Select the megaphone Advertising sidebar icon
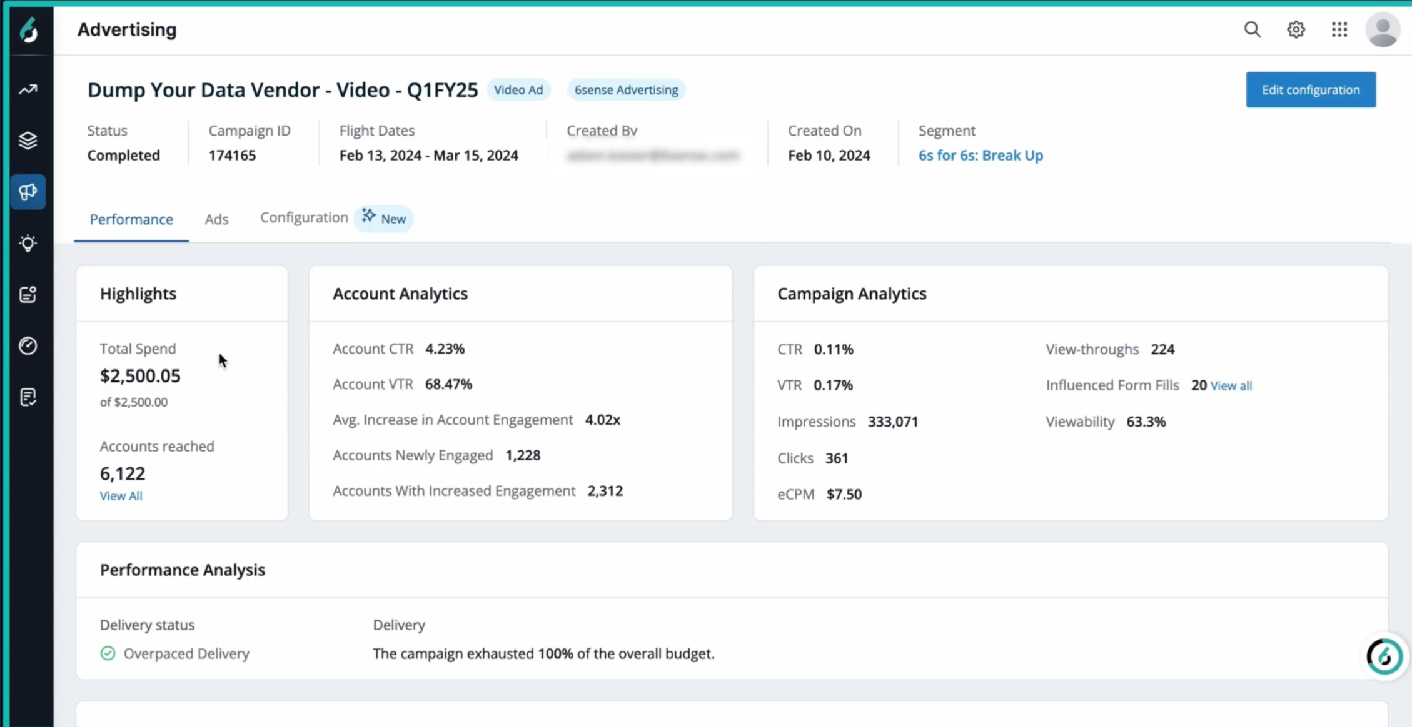The image size is (1412, 727). [x=28, y=192]
